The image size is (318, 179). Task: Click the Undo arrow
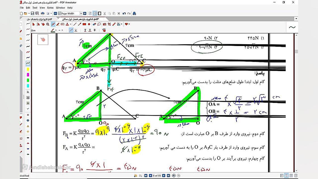tap(124, 13)
